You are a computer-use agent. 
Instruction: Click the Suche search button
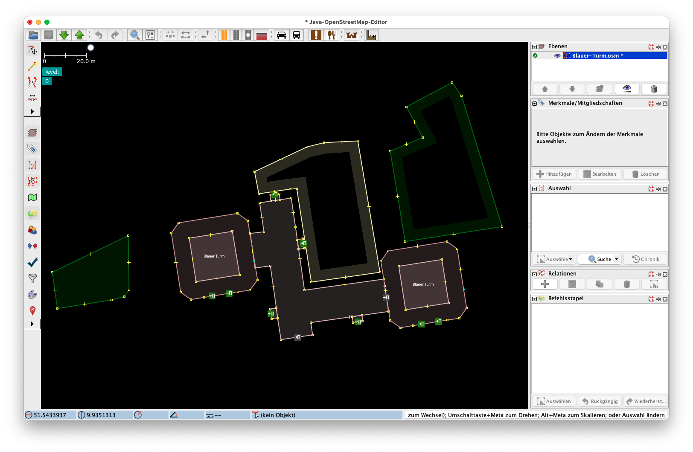(x=599, y=259)
